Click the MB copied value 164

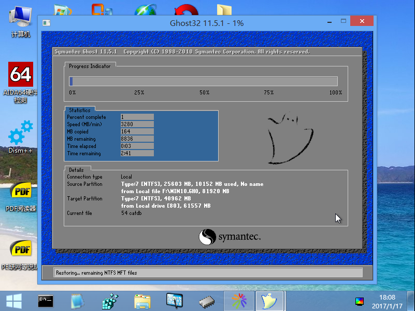[137, 131]
